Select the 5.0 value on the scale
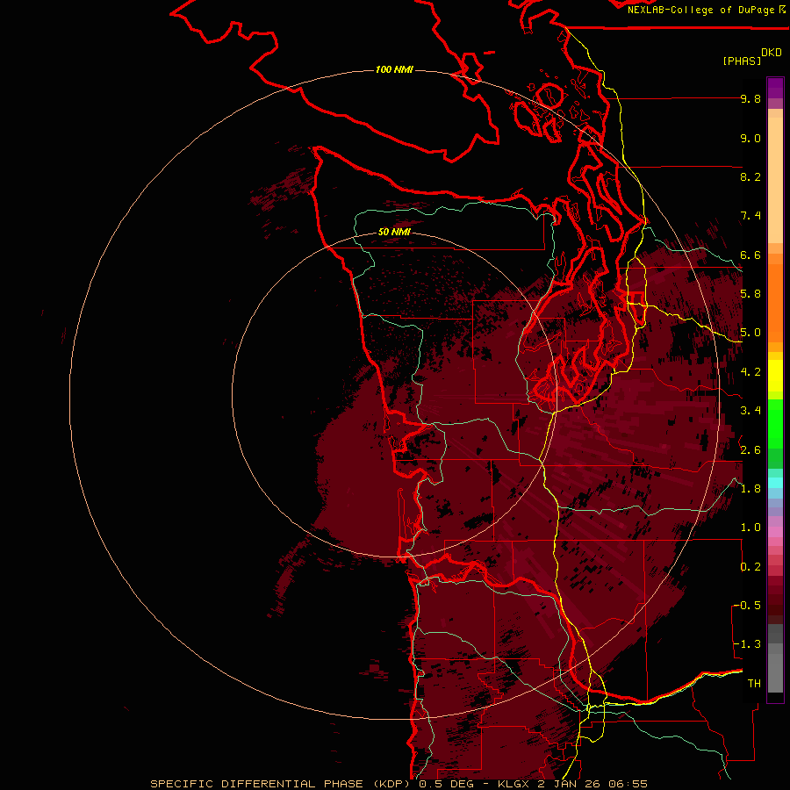This screenshot has width=790, height=790. coord(750,333)
